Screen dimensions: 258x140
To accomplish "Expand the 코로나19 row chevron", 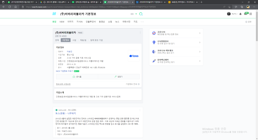I will click(200, 33).
